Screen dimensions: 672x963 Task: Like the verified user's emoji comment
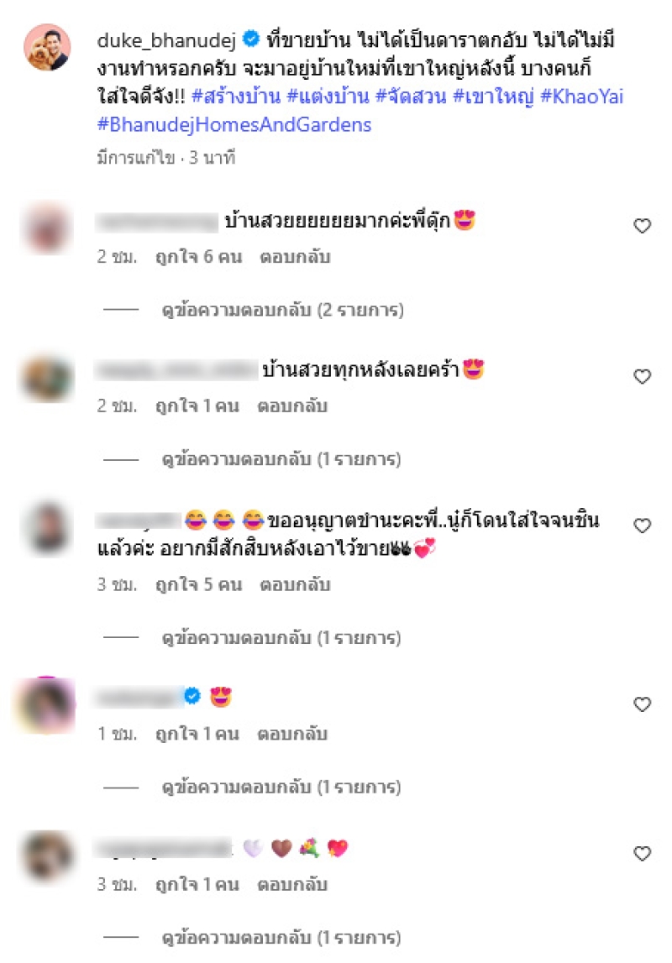(642, 704)
